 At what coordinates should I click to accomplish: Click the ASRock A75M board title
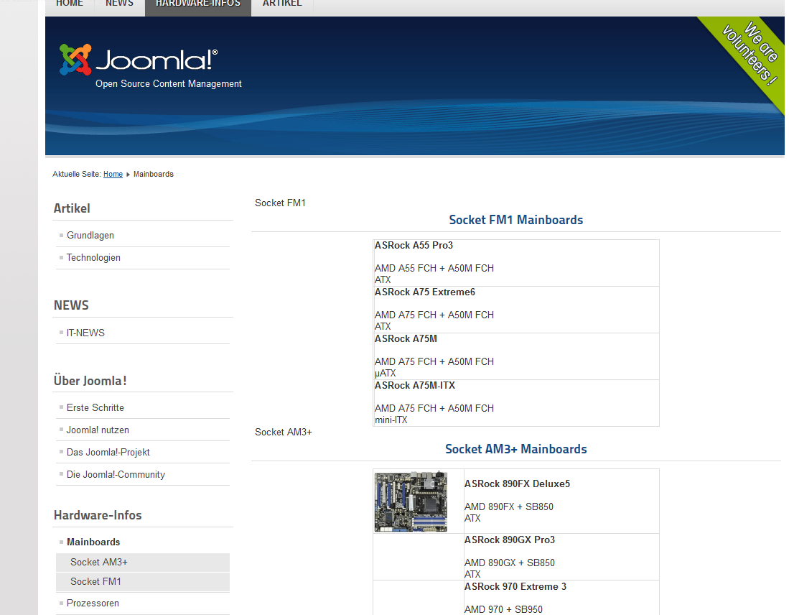point(406,339)
